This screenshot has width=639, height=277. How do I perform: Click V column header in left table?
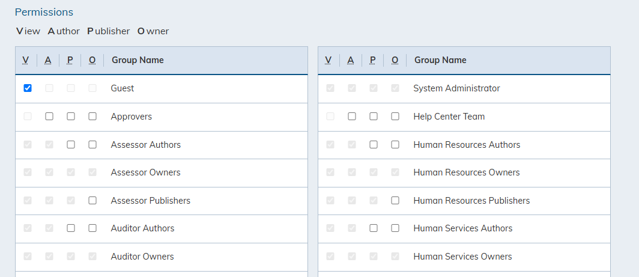coord(26,60)
